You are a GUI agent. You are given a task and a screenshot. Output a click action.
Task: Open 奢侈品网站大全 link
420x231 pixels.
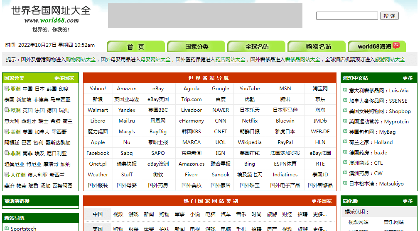302,59
